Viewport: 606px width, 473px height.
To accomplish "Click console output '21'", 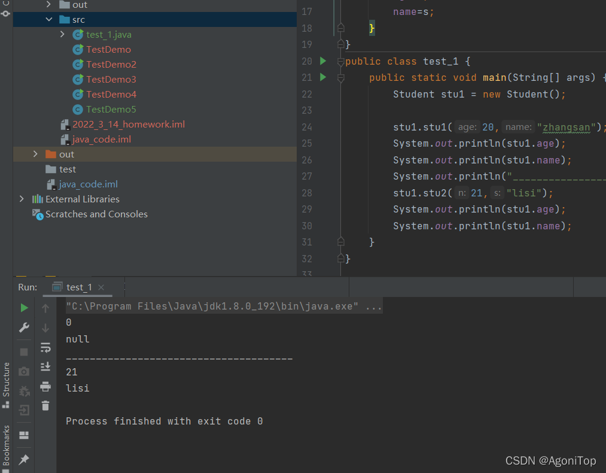I will coord(72,372).
